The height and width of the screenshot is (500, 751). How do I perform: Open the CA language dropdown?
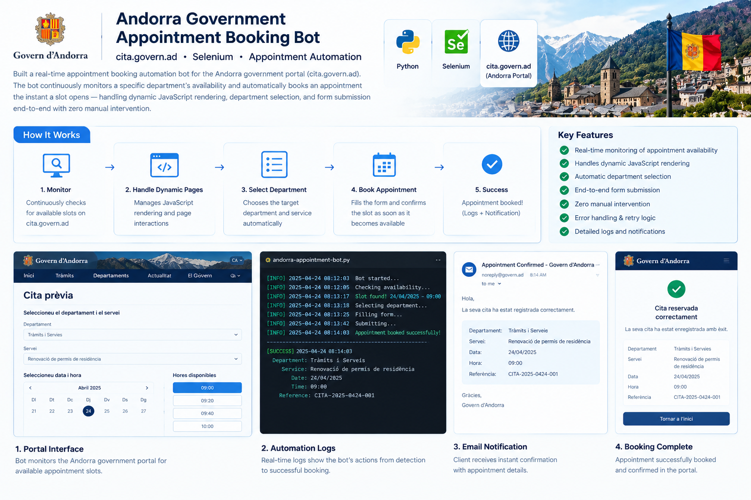tap(237, 260)
